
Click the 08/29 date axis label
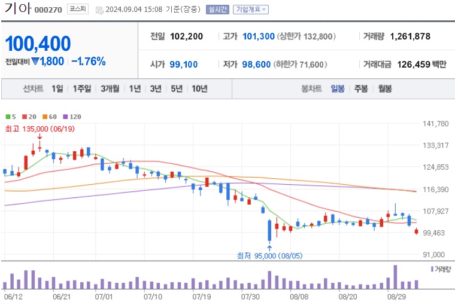pyautogui.click(x=397, y=297)
